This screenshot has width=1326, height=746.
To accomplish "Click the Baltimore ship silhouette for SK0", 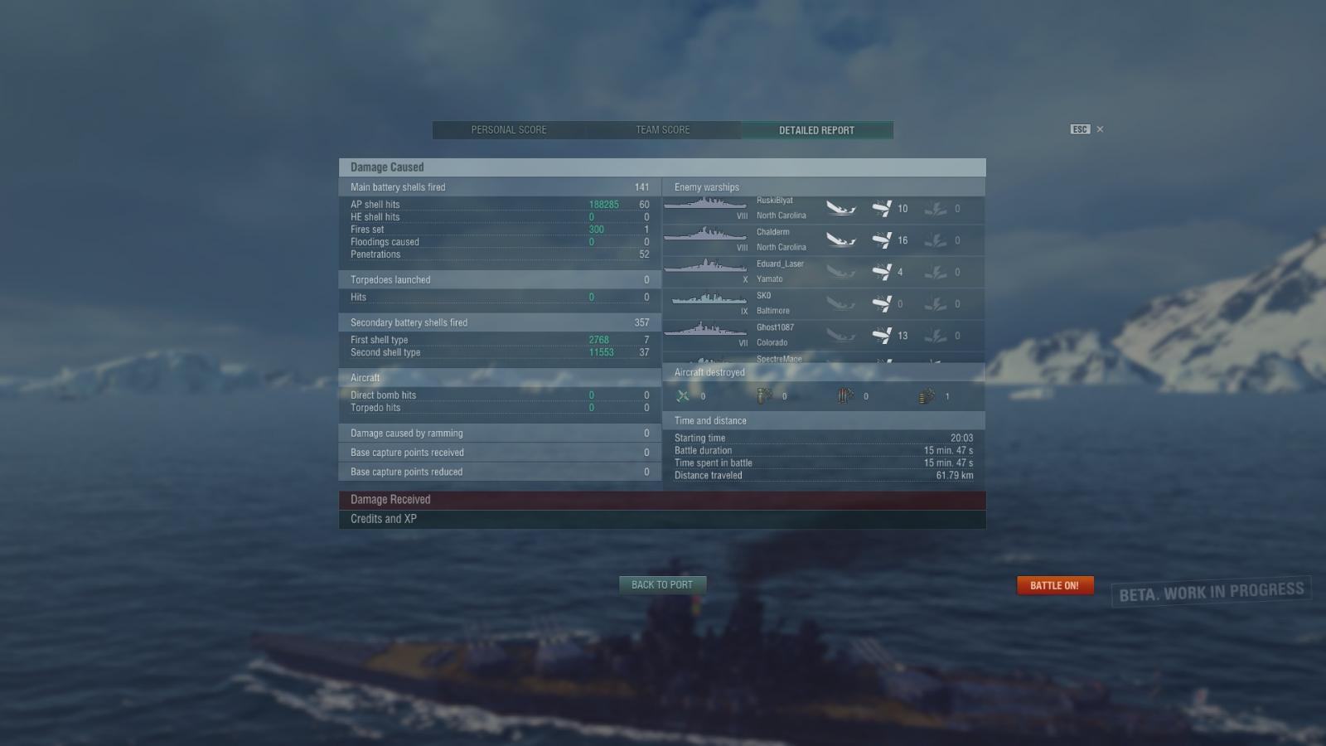I will pos(709,299).
